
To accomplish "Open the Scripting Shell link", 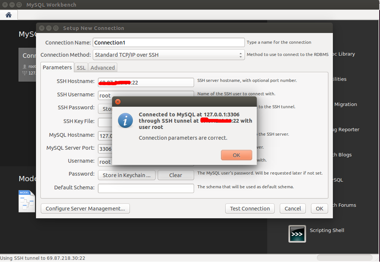I will coord(327,230).
